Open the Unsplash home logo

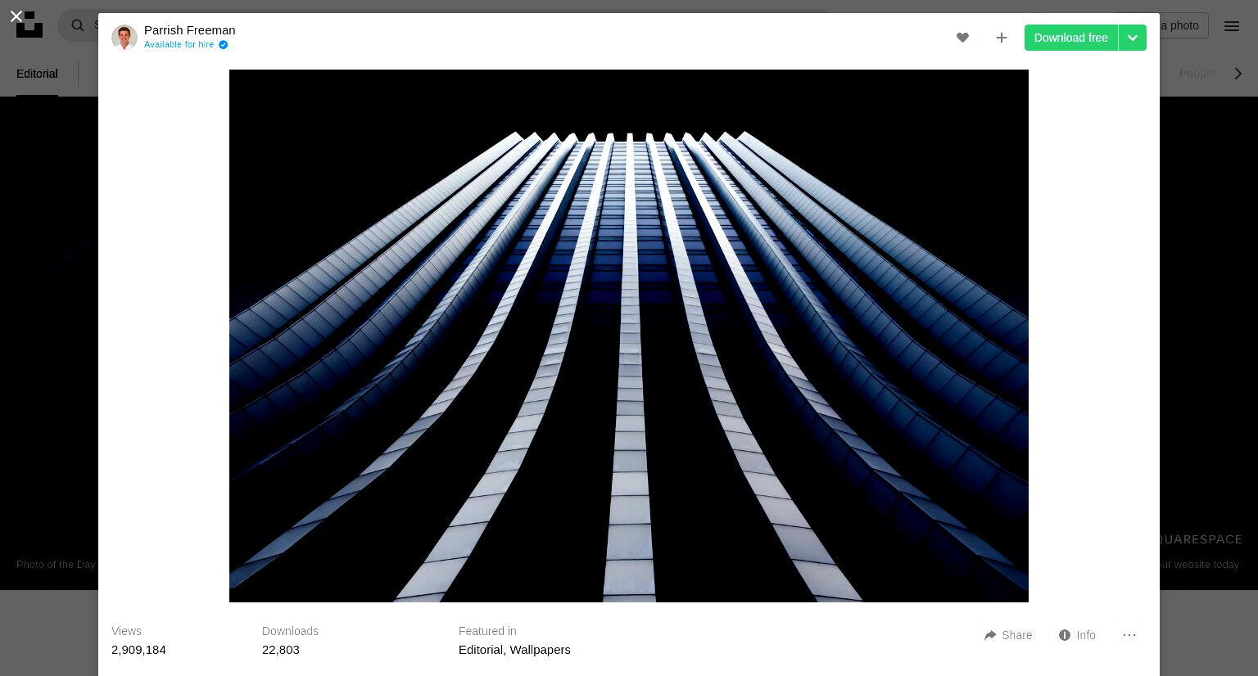[x=29, y=25]
